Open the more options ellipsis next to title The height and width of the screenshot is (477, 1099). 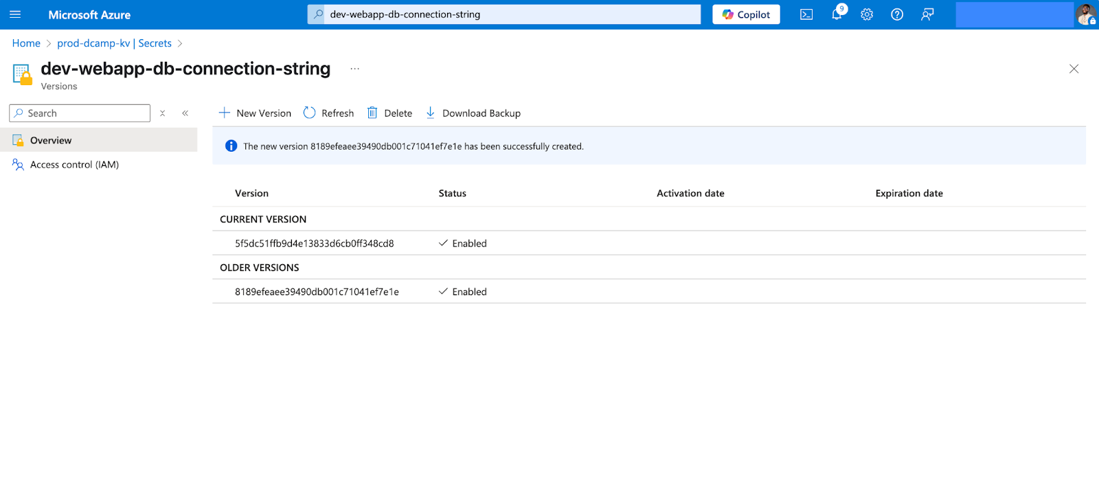(354, 69)
